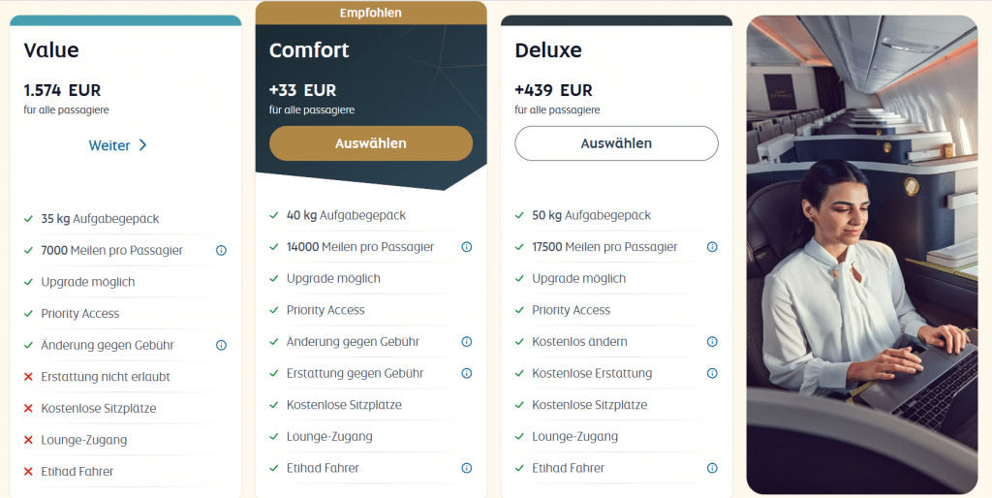Click the Deluxe fare card title

point(549,50)
